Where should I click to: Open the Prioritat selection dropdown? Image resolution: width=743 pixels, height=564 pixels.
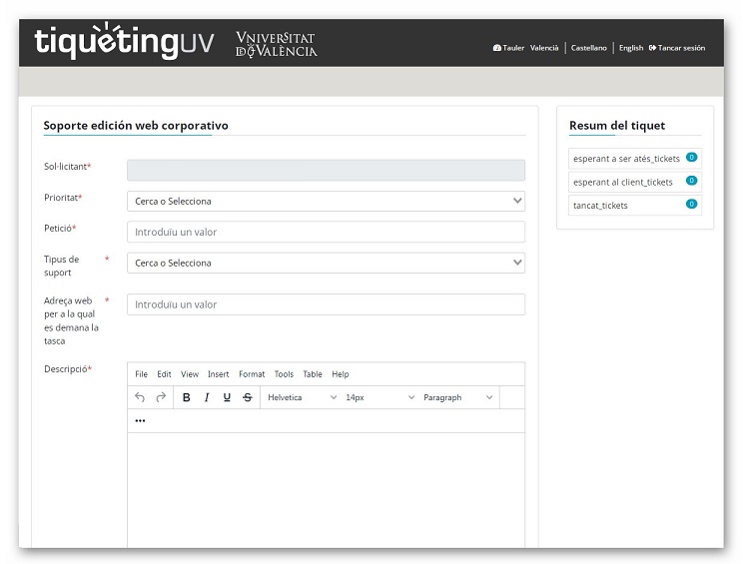pos(326,202)
